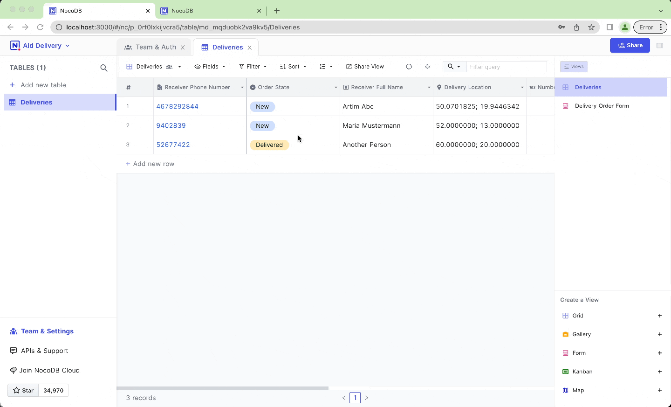Open phone number link 4678292844
The width and height of the screenshot is (671, 407).
pos(177,106)
